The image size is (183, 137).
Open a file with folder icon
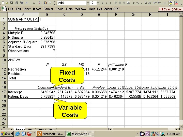(7, 3)
